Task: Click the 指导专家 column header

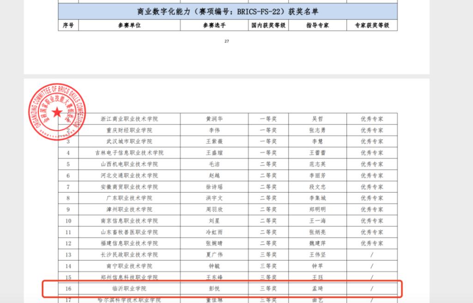Action: [317, 25]
